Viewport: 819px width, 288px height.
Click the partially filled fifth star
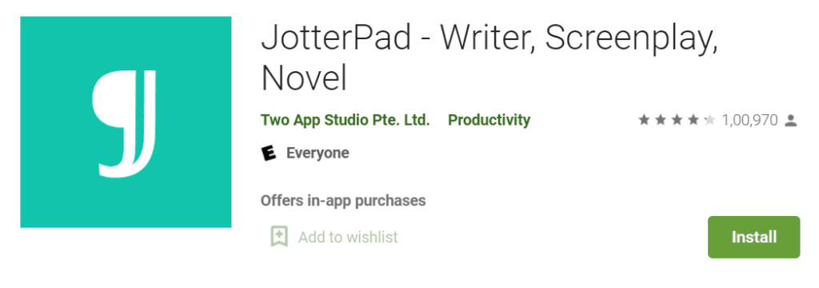(709, 120)
